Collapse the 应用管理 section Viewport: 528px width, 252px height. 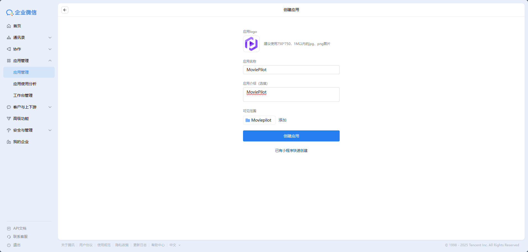coord(50,61)
